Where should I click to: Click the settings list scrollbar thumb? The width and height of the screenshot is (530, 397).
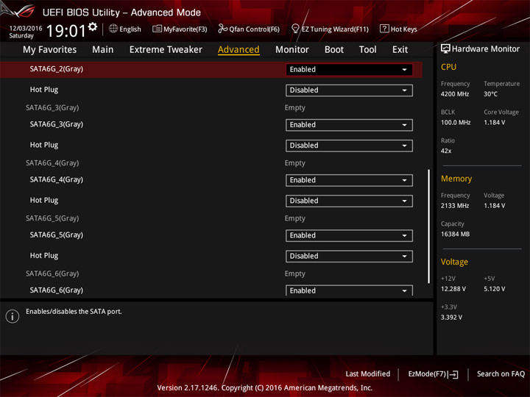pos(429,226)
